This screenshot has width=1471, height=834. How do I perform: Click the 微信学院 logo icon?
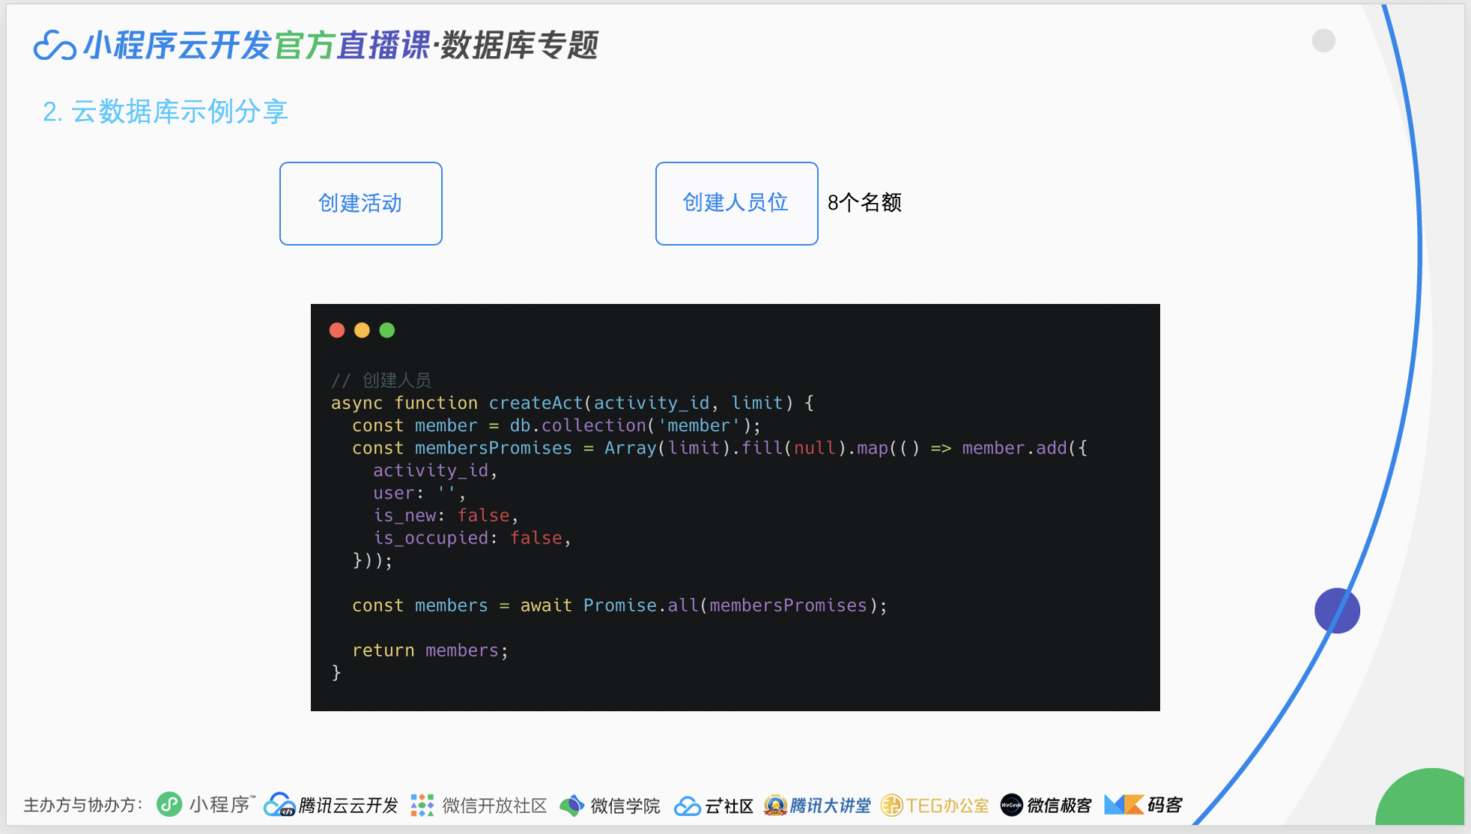[x=572, y=806]
